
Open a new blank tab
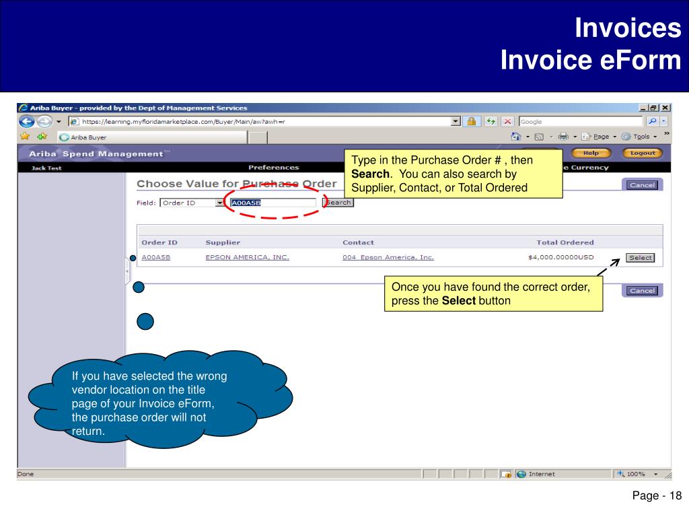click(x=258, y=137)
